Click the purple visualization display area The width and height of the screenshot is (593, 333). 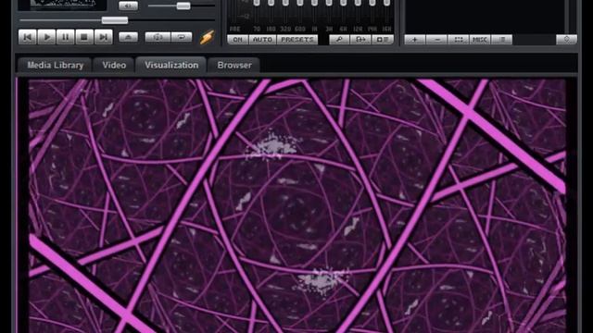point(297,205)
